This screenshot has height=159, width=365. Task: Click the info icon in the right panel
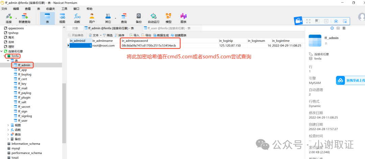[332, 28]
